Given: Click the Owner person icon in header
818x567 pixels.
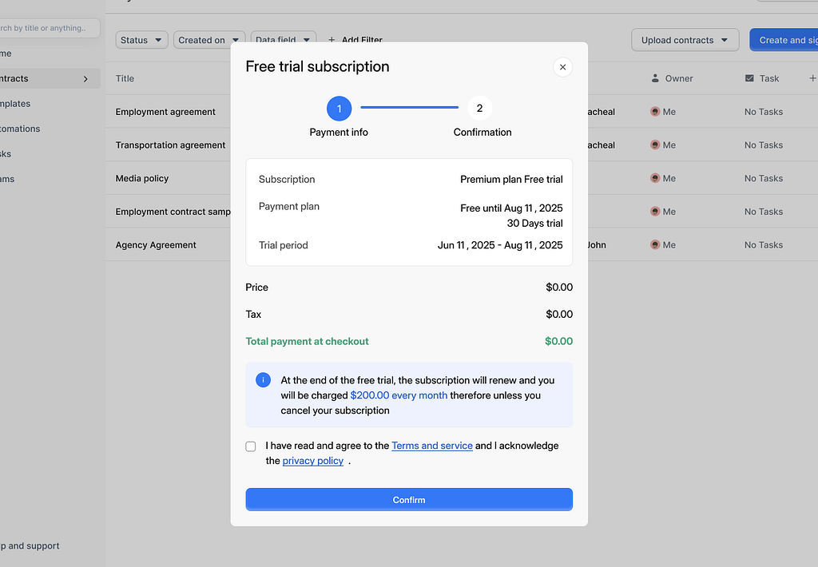Looking at the screenshot, I should pyautogui.click(x=655, y=78).
